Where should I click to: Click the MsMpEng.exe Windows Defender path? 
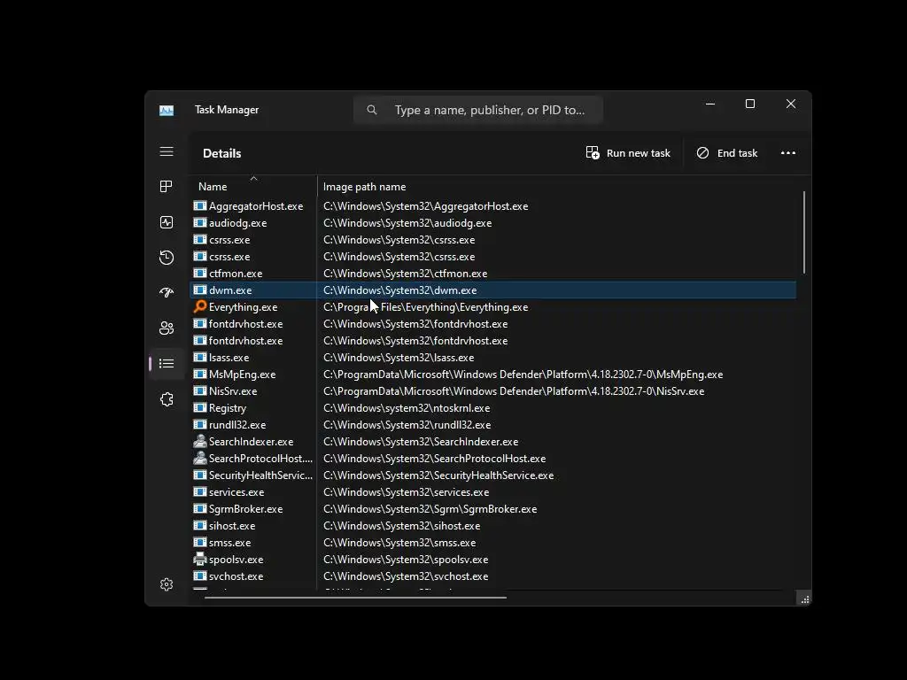[x=523, y=375]
